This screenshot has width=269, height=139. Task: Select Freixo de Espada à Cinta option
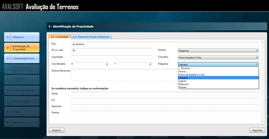point(218,75)
